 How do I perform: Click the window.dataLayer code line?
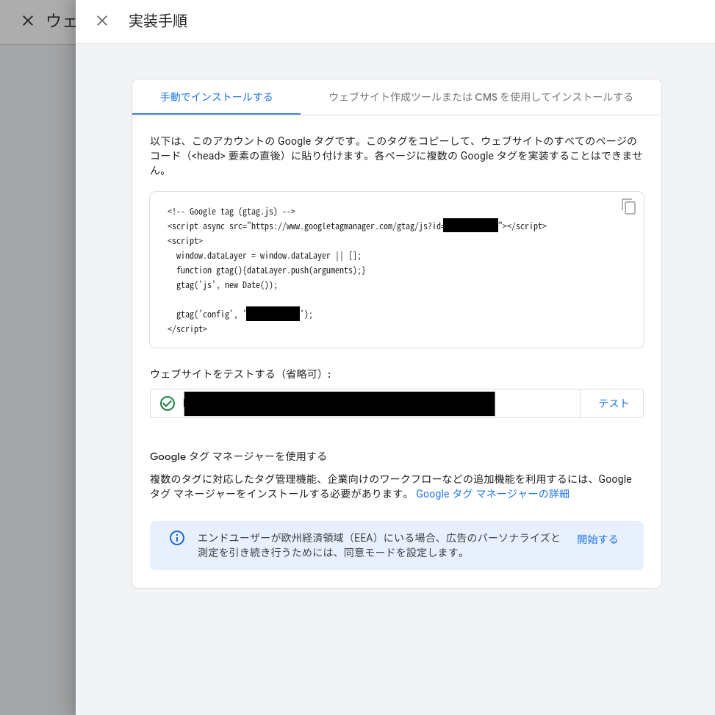coord(268,256)
